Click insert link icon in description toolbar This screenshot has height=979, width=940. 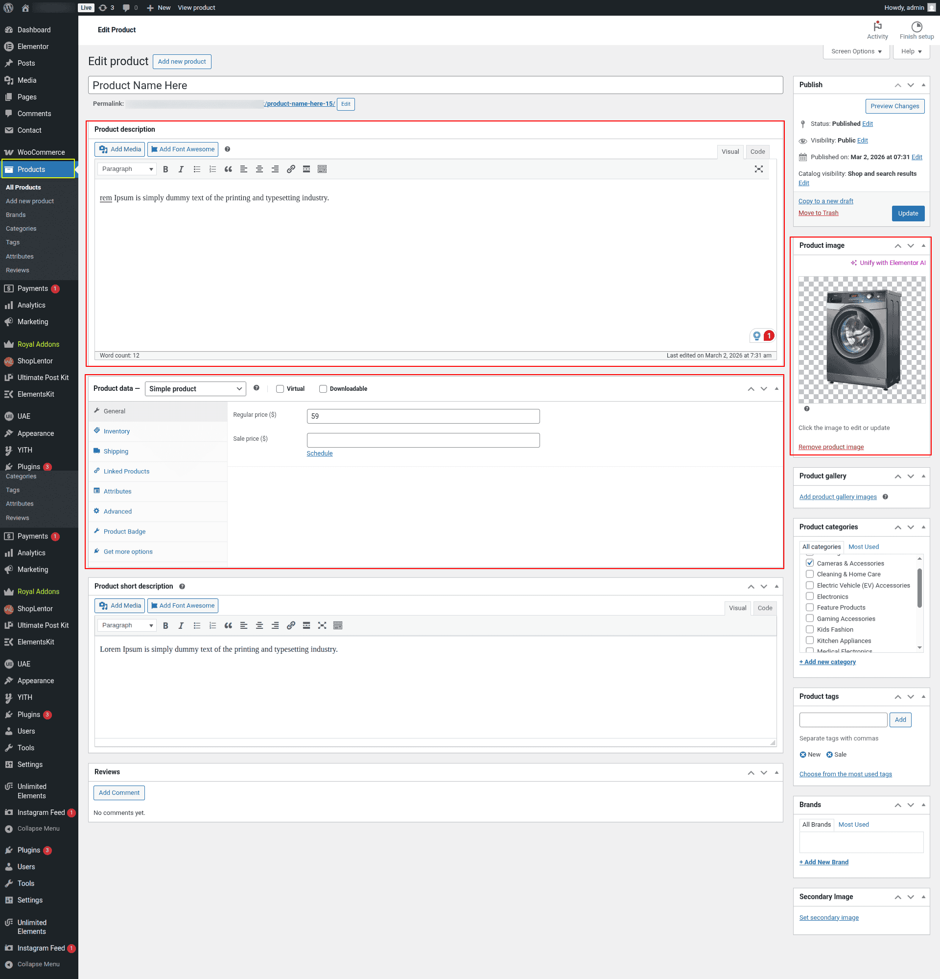[x=291, y=169]
